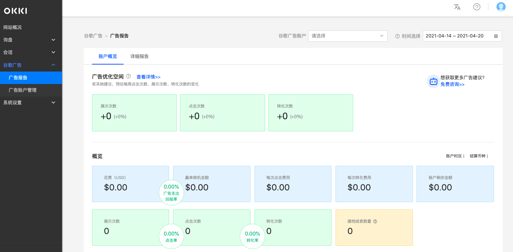Click the user avatar icon
The image size is (513, 252).
point(501,7)
